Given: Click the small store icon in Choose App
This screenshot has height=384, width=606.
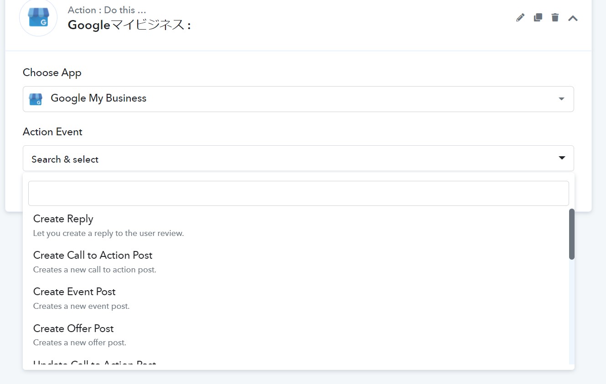Looking at the screenshot, I should (x=36, y=99).
